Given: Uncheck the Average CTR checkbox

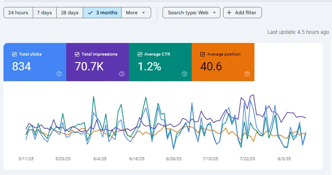Looking at the screenshot, I should tap(140, 54).
